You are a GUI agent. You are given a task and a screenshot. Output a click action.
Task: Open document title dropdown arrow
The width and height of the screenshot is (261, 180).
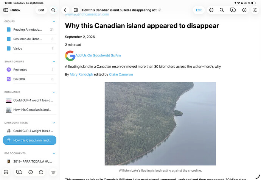click(x=160, y=10)
